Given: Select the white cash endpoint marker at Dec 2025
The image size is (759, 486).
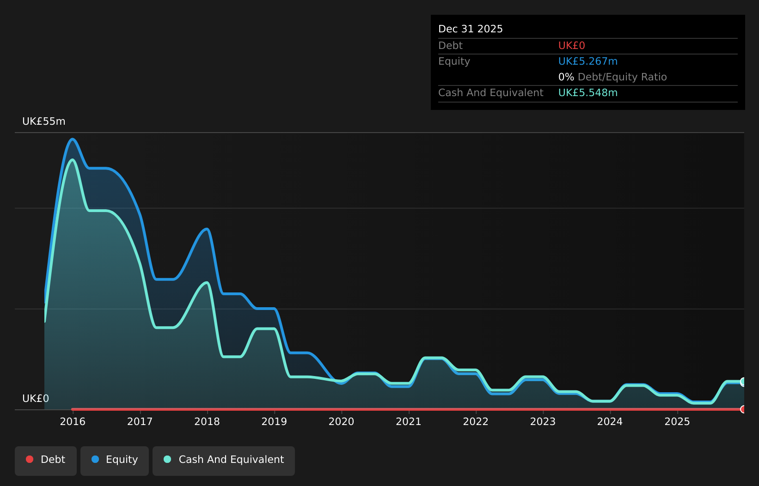Looking at the screenshot, I should pyautogui.click(x=743, y=382).
